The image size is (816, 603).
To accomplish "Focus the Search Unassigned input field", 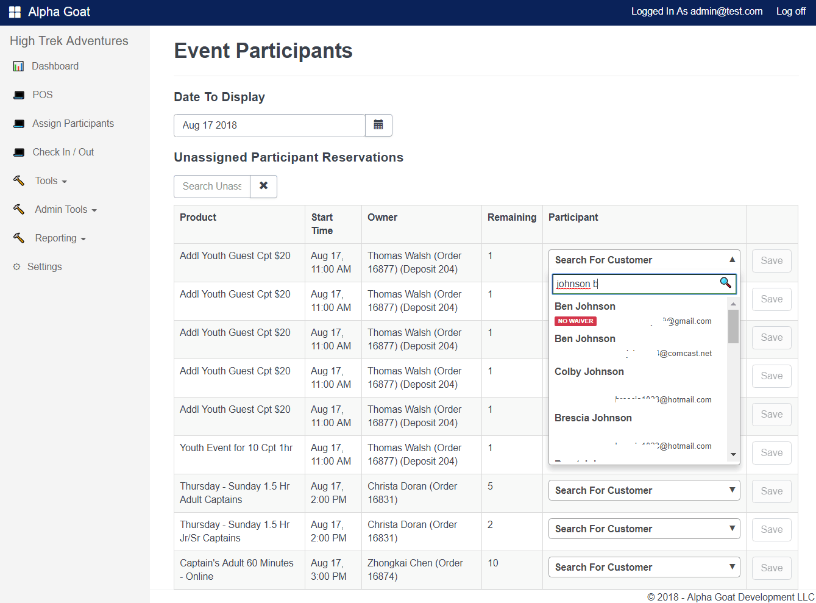I will coord(212,187).
